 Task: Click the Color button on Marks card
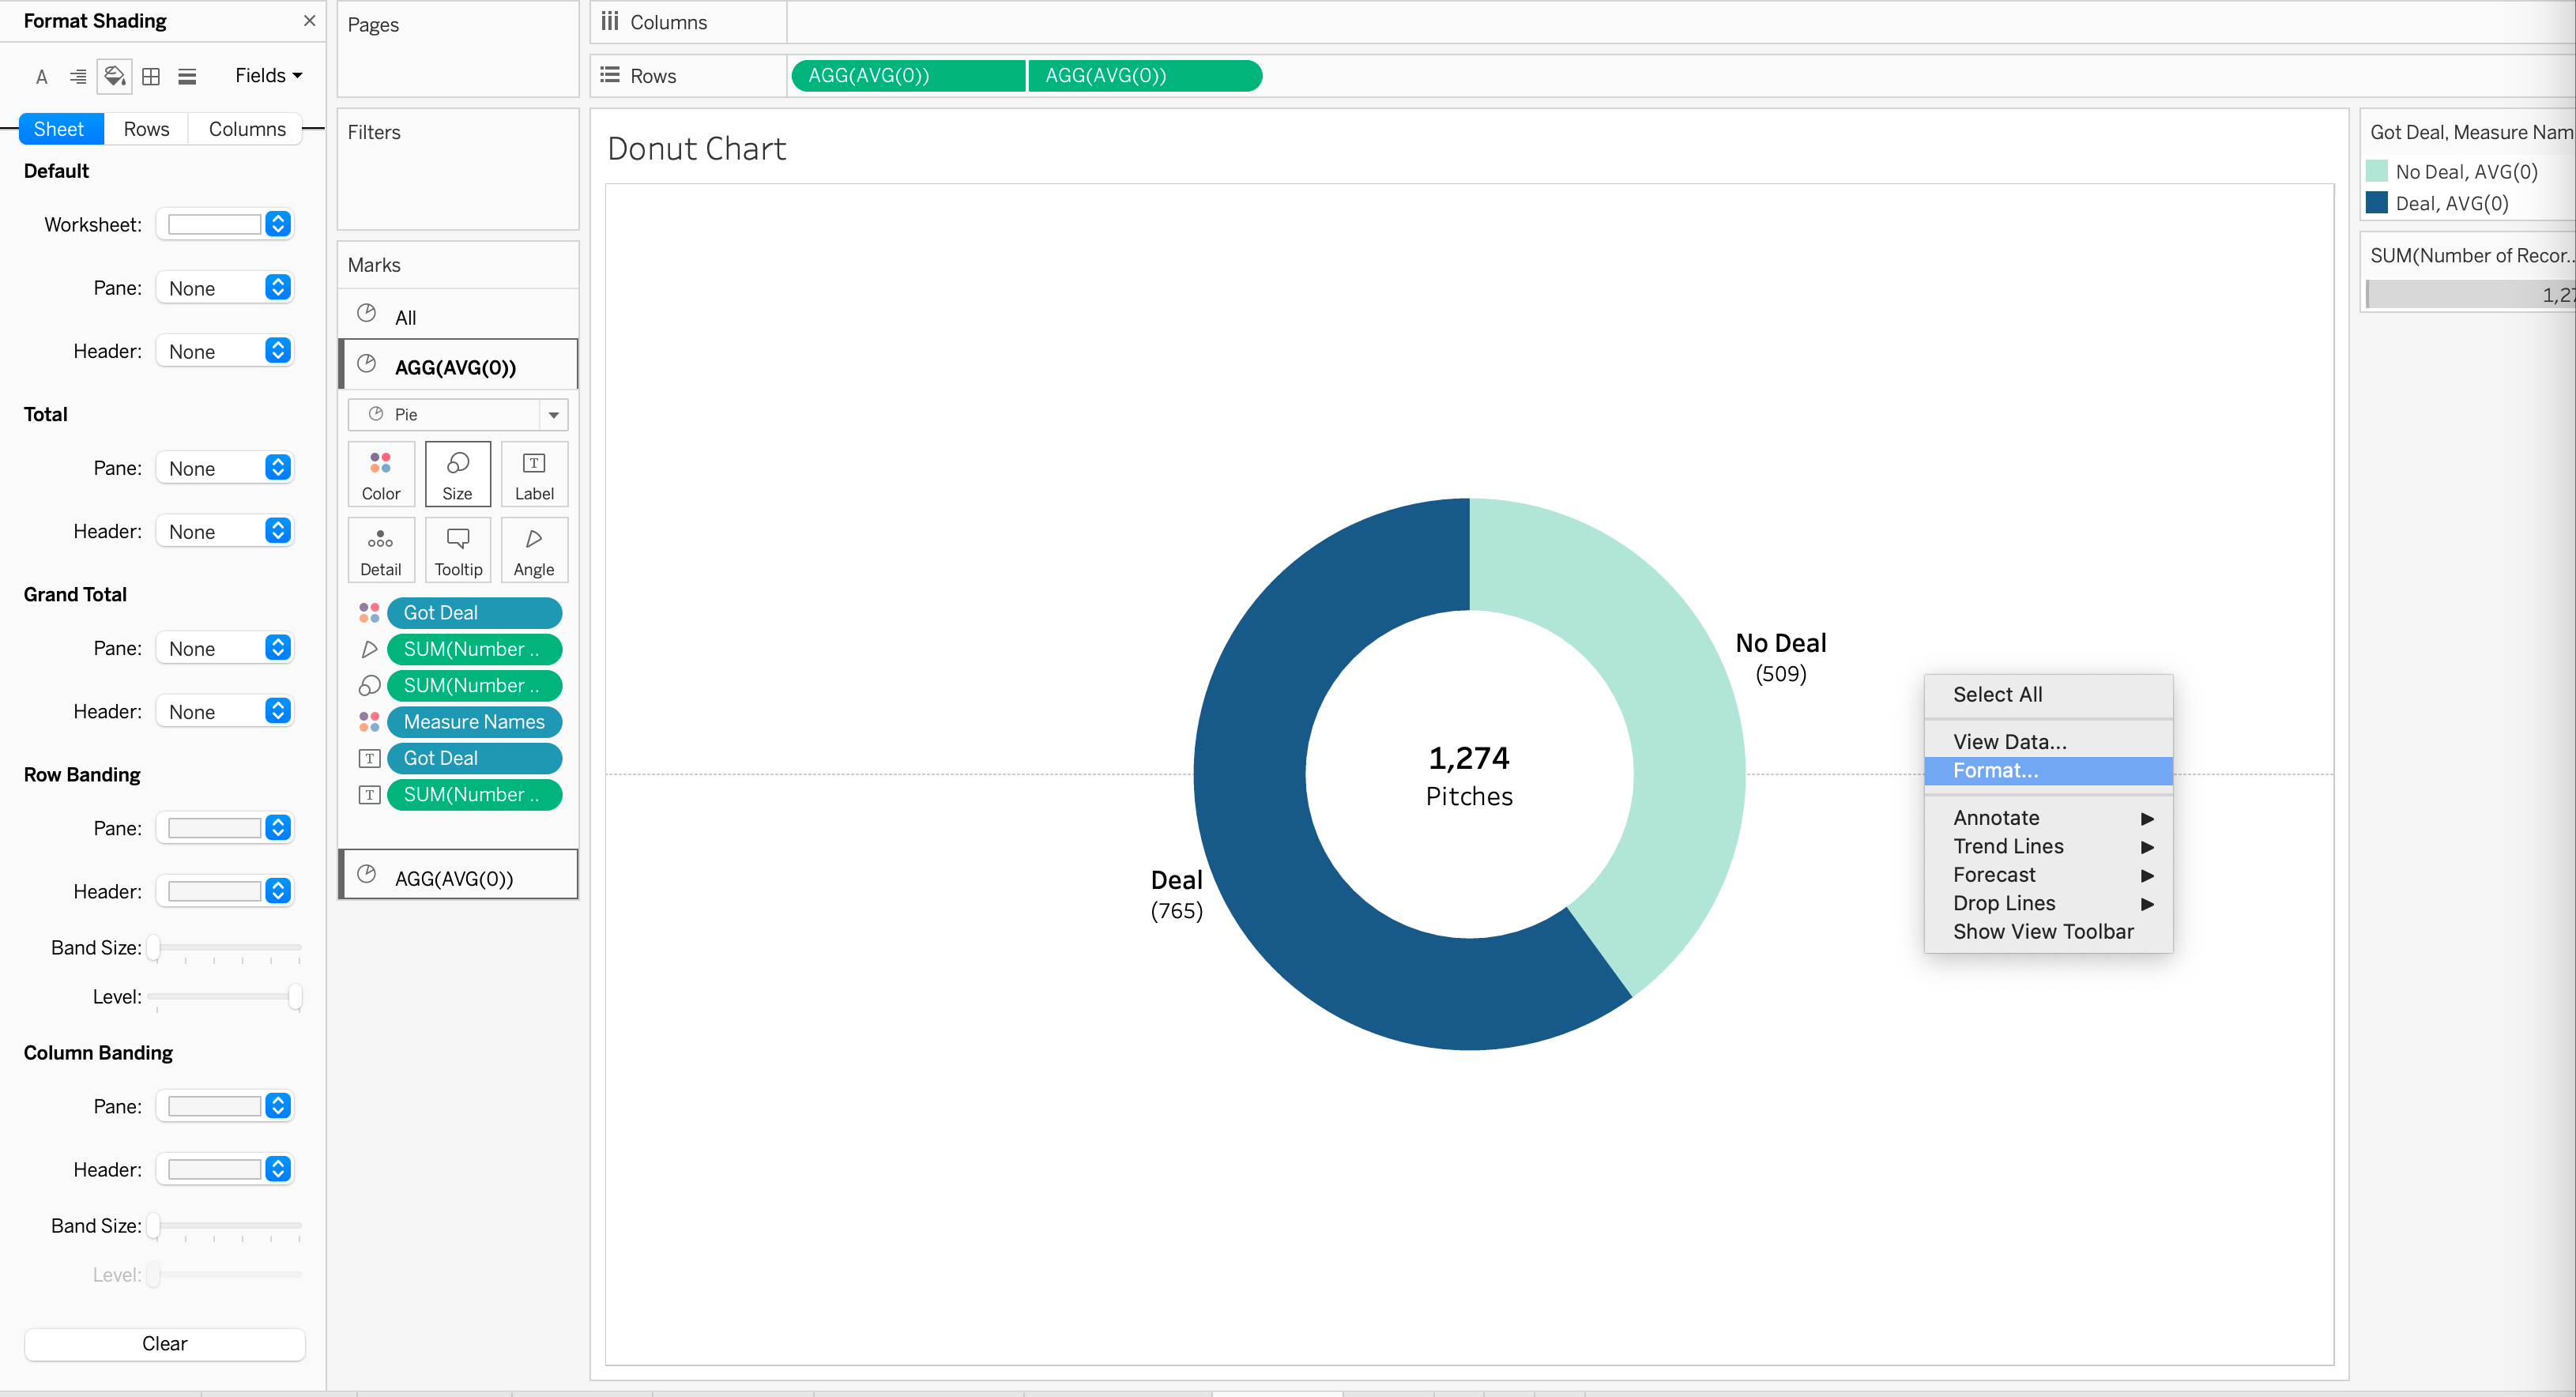(x=380, y=475)
